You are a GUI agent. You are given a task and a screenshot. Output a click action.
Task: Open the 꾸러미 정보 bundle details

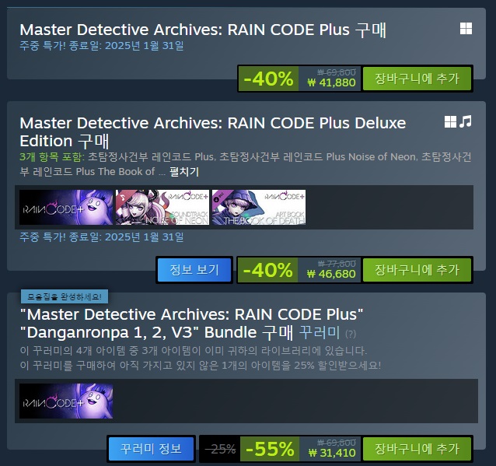click(151, 449)
